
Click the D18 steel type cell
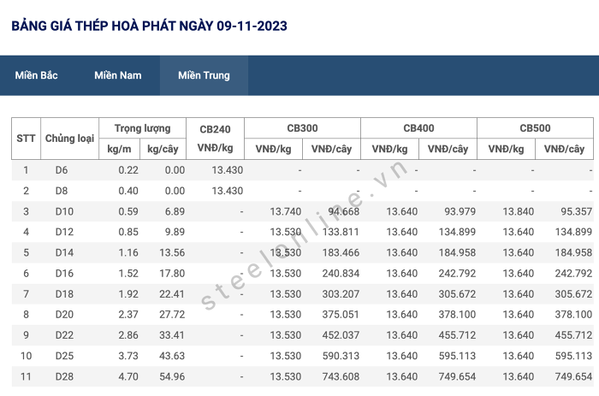64,293
